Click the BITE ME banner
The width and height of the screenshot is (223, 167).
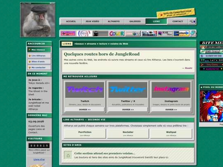coord(211,43)
